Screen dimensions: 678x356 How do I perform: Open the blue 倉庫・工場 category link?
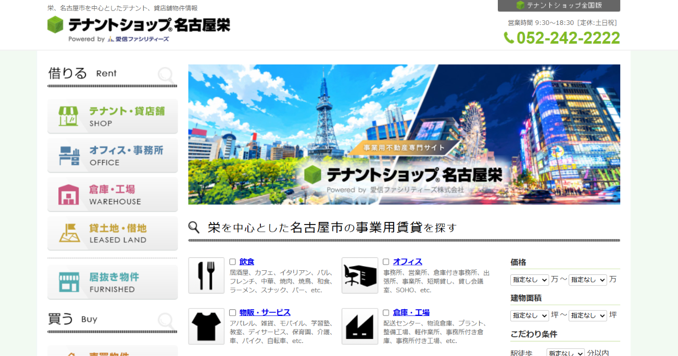[x=411, y=313]
